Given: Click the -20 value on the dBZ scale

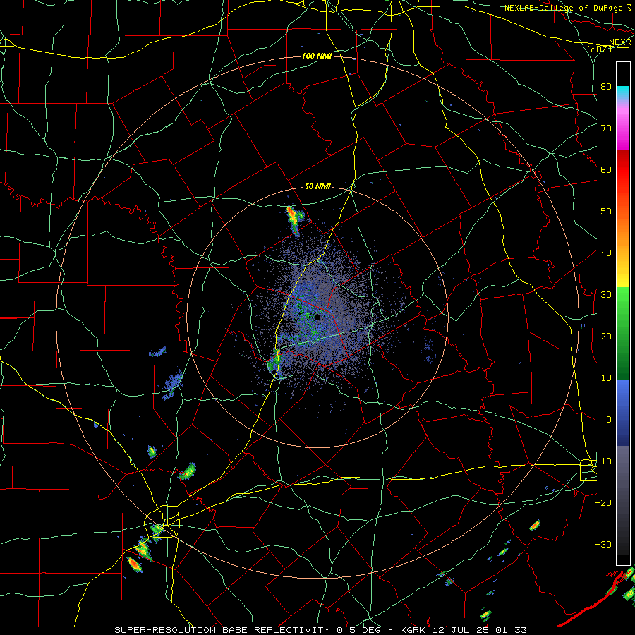Looking at the screenshot, I should [603, 502].
